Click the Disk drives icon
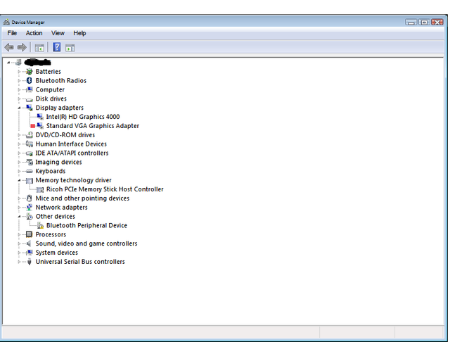This screenshot has height=342, width=450. pyautogui.click(x=30, y=99)
